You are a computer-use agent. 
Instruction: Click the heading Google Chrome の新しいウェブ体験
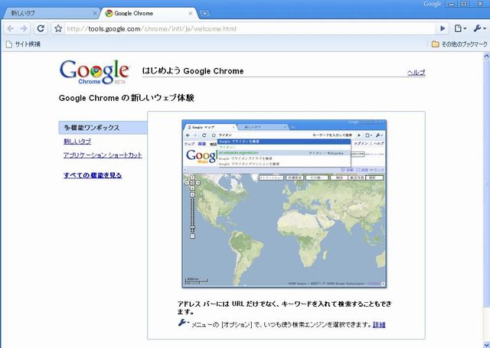126,98
